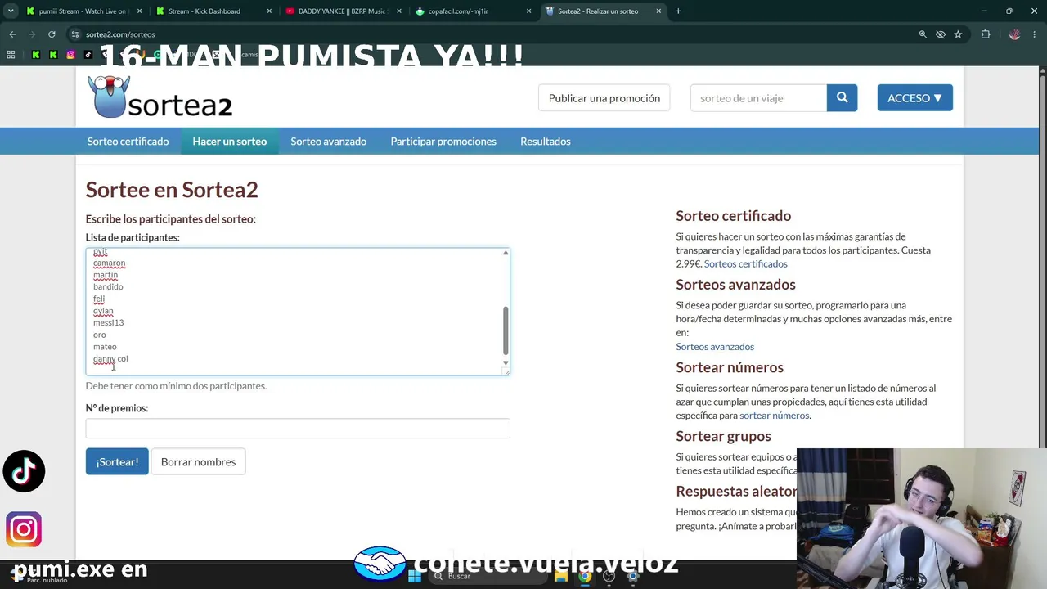Image resolution: width=1047 pixels, height=589 pixels.
Task: Click the site info icon beside URL
Action: [x=75, y=34]
